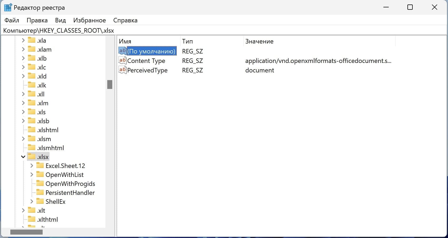This screenshot has width=448, height=238.
Task: Open the Правка menu
Action: click(x=37, y=20)
